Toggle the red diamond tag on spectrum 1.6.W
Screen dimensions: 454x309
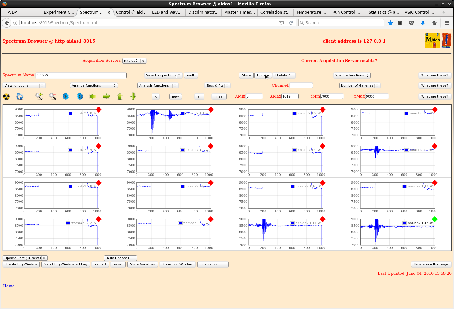323,146
